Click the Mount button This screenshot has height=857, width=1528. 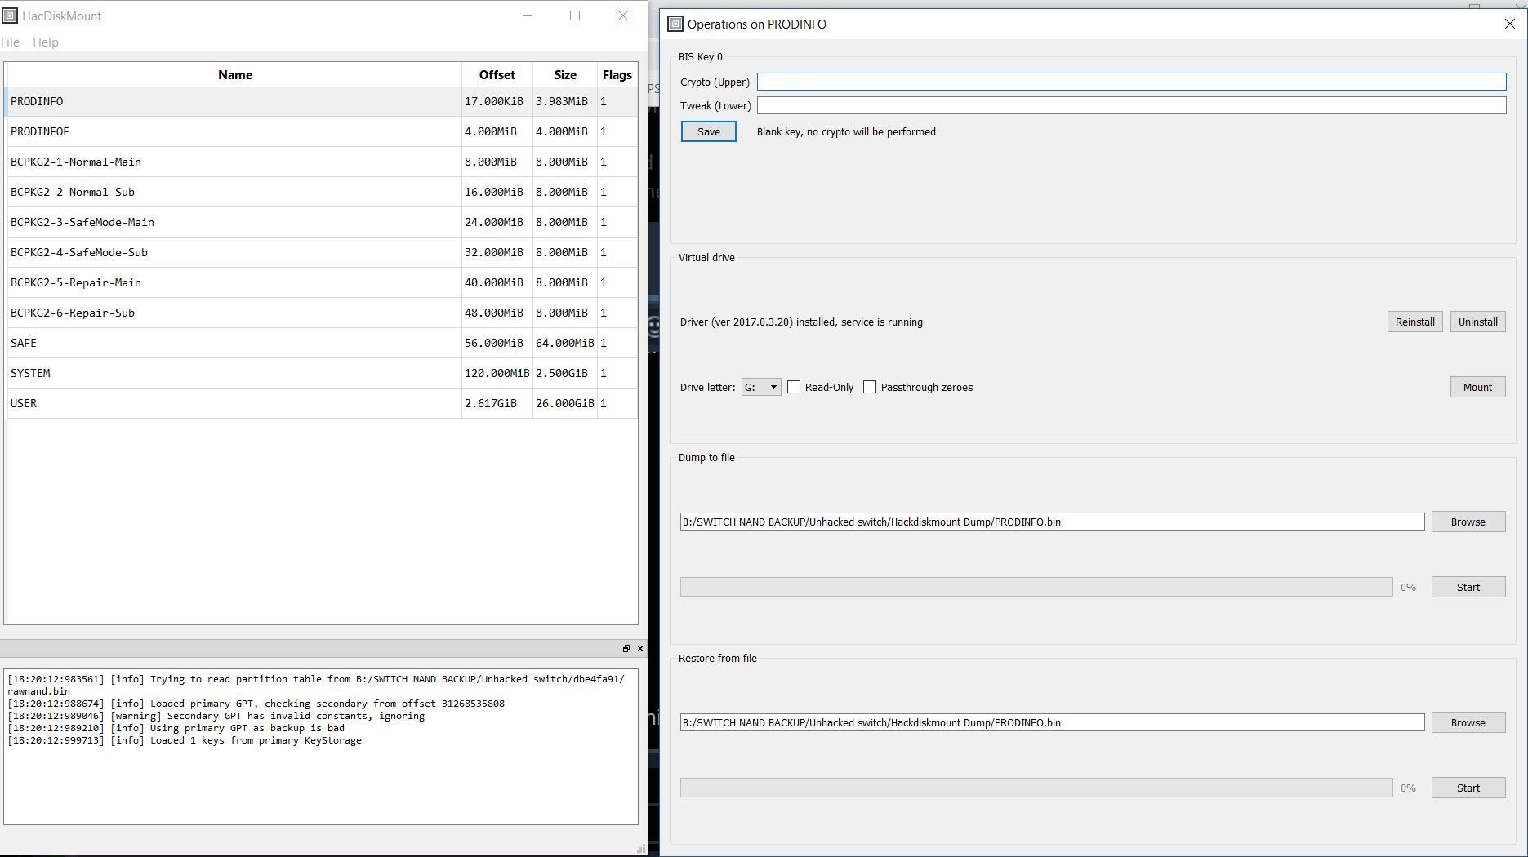[x=1478, y=387]
